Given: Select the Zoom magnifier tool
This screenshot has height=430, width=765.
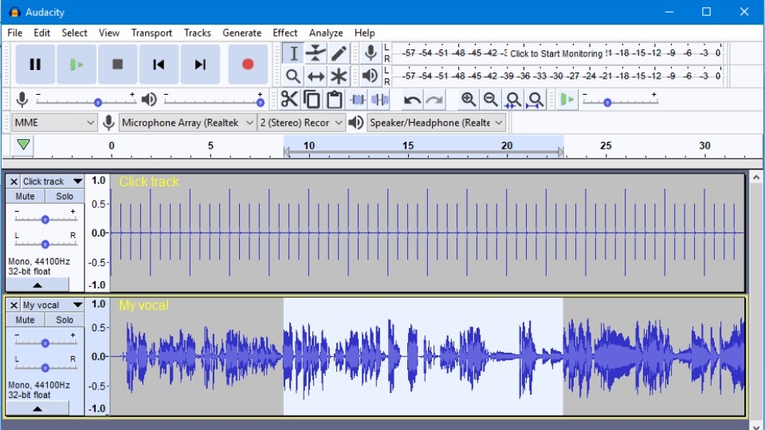Looking at the screenshot, I should pyautogui.click(x=293, y=76).
